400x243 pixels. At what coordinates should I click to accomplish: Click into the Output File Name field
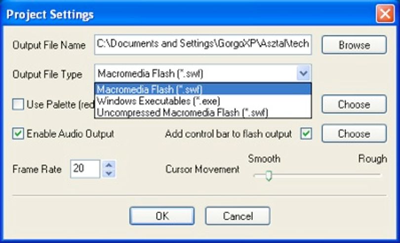coord(203,45)
